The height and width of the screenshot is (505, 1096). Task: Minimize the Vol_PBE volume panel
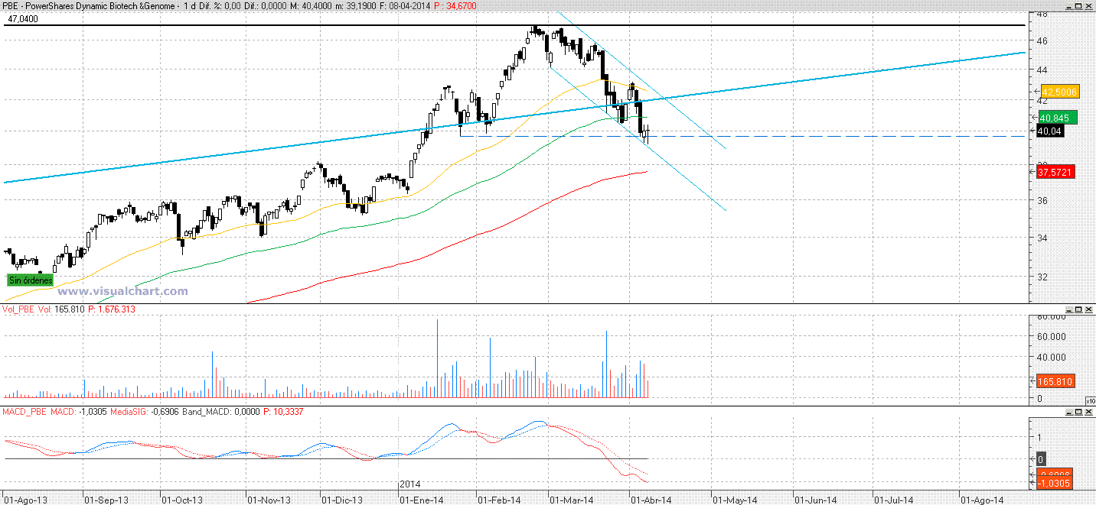click(1069, 309)
